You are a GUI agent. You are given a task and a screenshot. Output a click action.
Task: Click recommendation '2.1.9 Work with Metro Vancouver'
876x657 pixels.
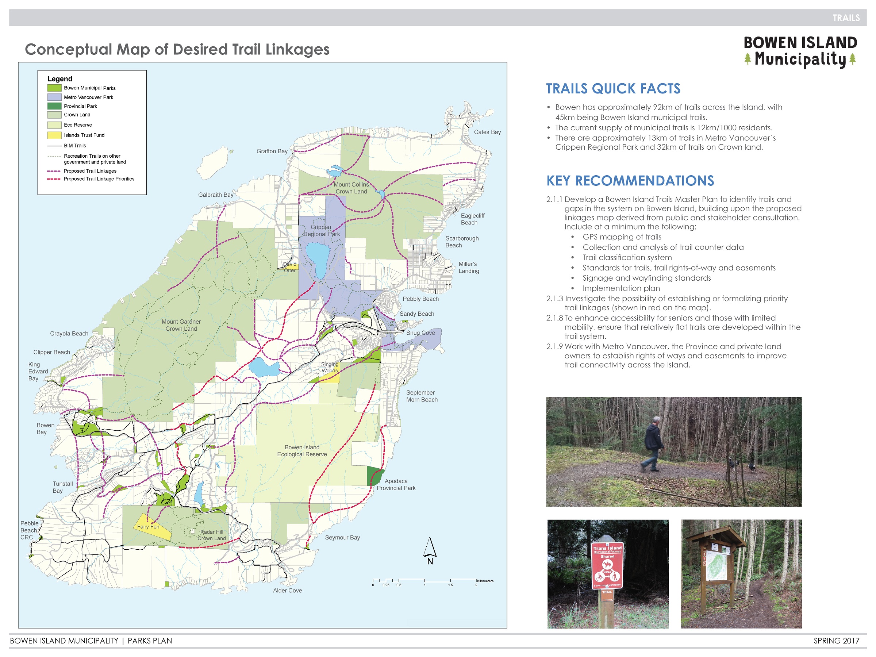click(x=666, y=356)
